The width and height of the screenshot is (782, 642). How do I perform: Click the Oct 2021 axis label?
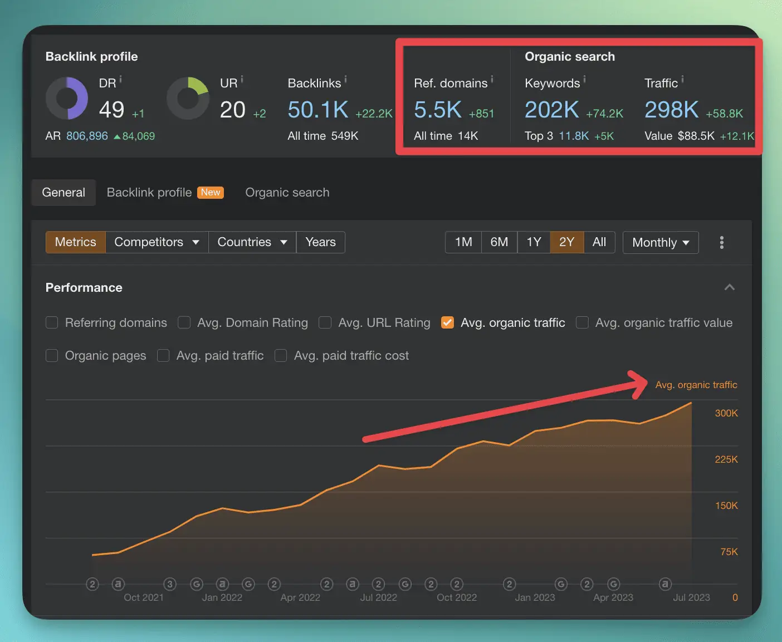pyautogui.click(x=144, y=597)
